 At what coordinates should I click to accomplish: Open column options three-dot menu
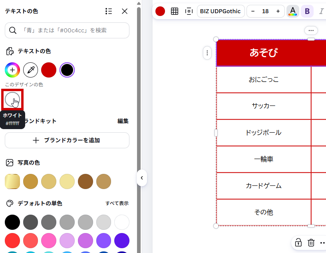[x=311, y=31]
